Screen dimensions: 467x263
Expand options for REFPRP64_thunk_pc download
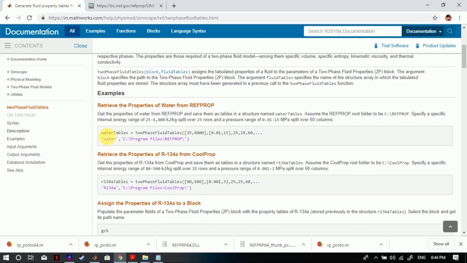303,244
